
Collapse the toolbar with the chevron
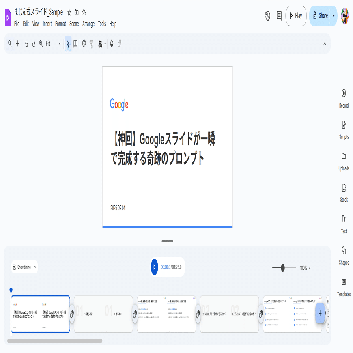coord(325,44)
